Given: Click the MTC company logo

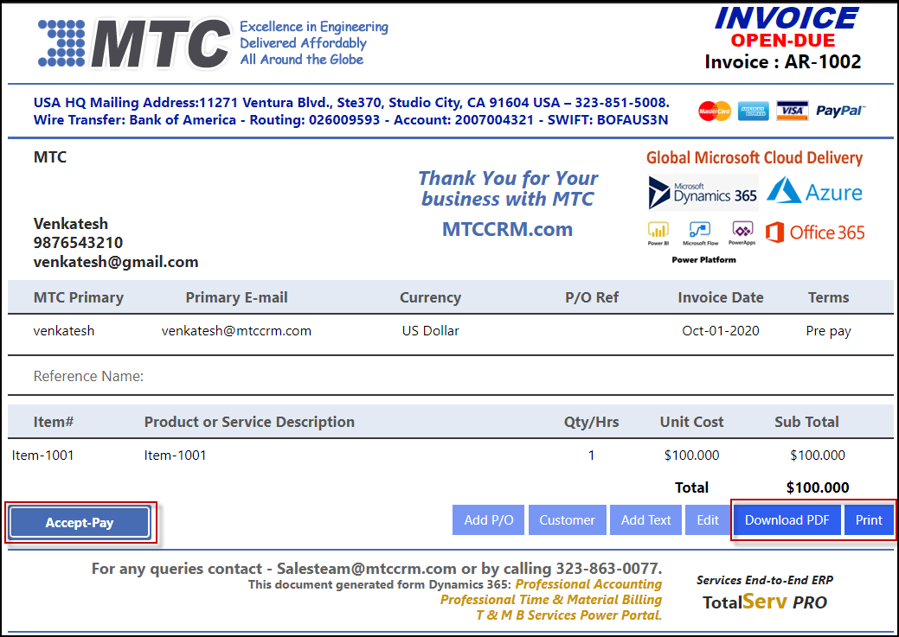Looking at the screenshot, I should pyautogui.click(x=134, y=43).
